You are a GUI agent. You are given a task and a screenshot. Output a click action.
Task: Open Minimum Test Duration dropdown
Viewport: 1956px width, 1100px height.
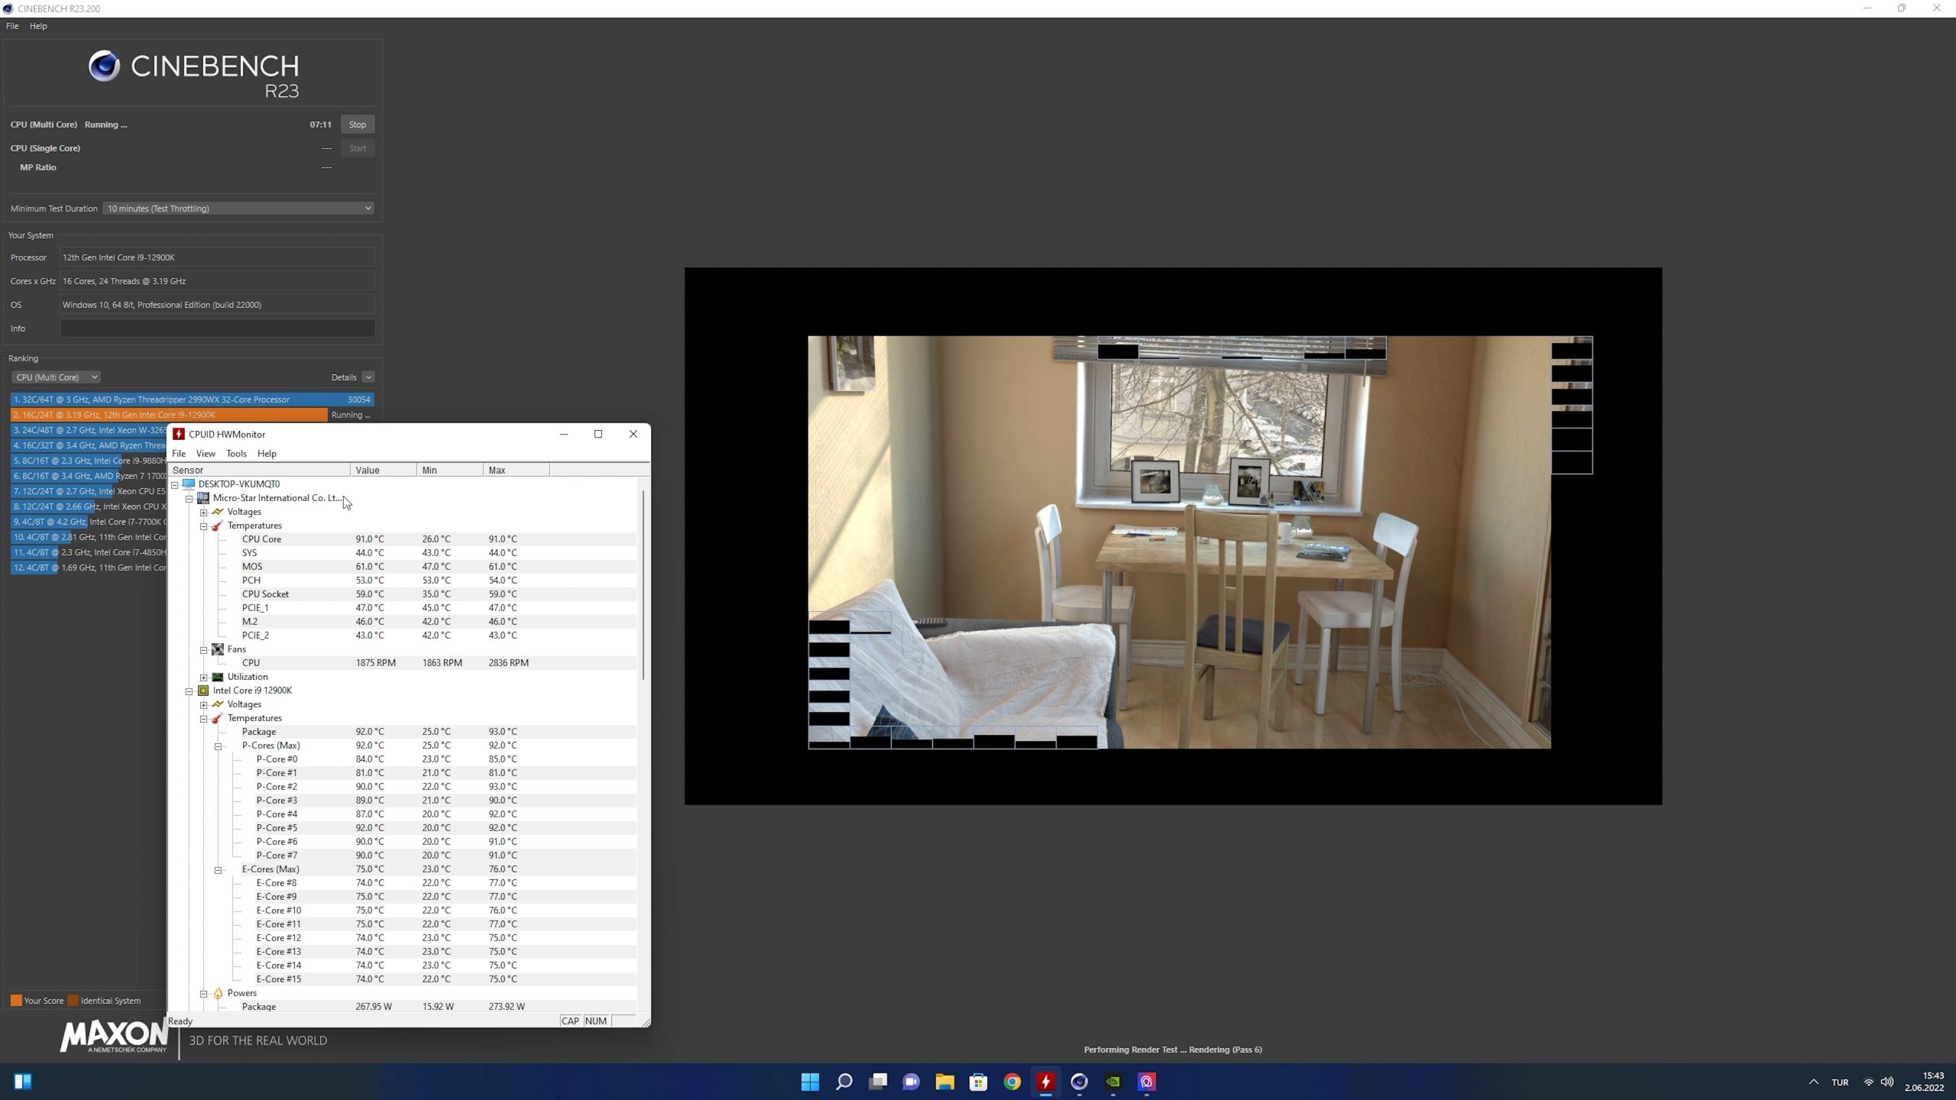click(x=238, y=209)
